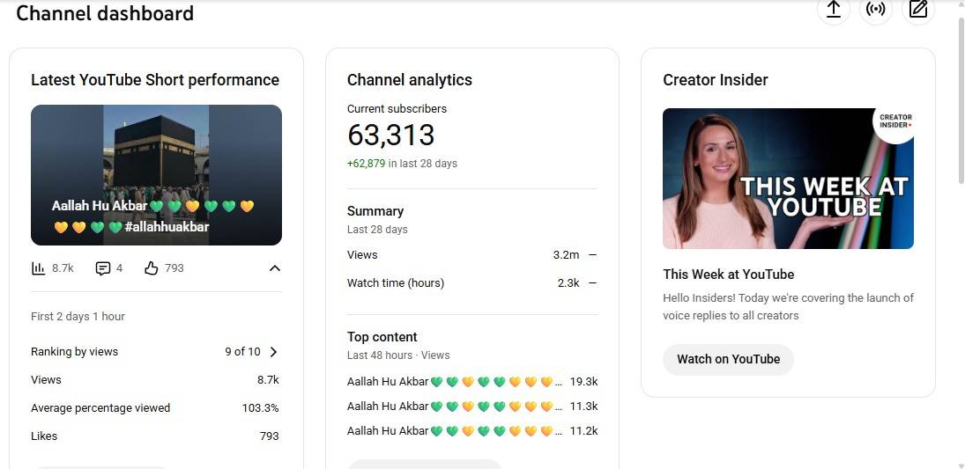Click the create post pencil icon
Viewport: 965px width, 469px height.
918,10
